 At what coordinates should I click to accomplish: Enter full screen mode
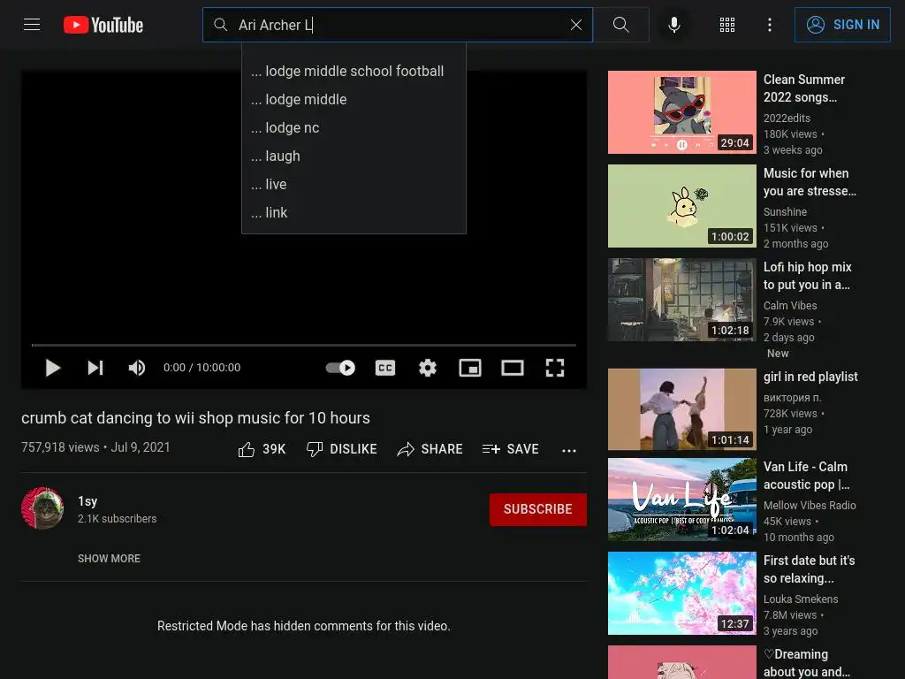pos(555,368)
